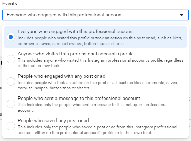
Task: Click the highlighted blue option row background
Action: point(95,37)
